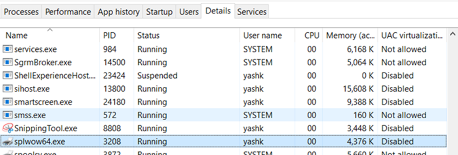This screenshot has width=458, height=155.
Task: Click Running status of services.exe
Action: pos(152,49)
